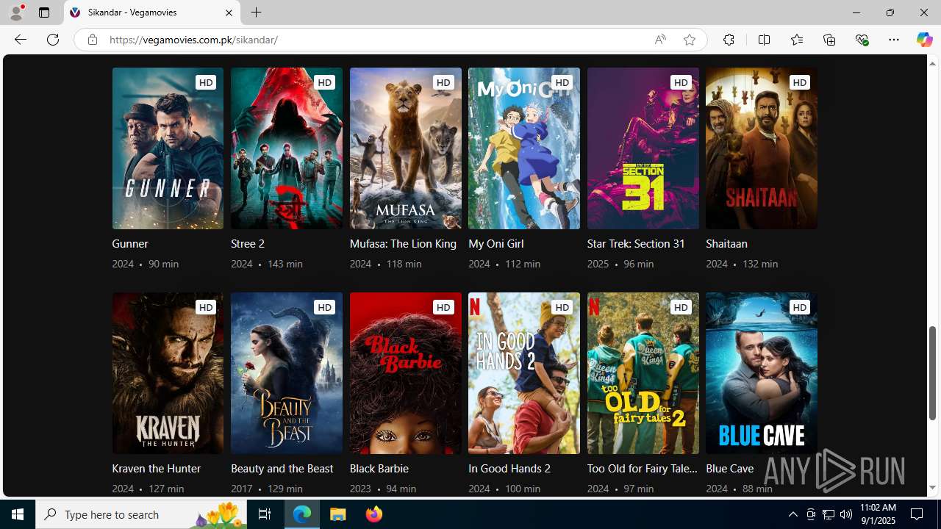Screen dimensions: 941x529
Task: Click the Shaitaan title link
Action: pyautogui.click(x=726, y=244)
